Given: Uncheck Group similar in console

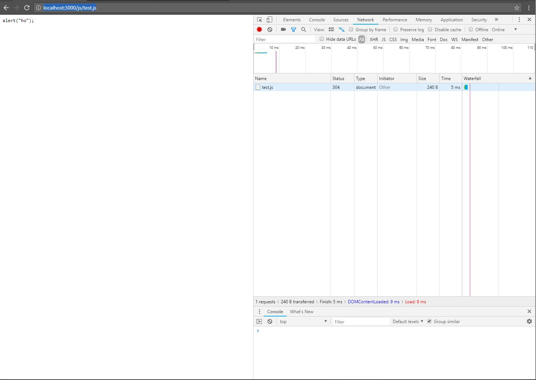Looking at the screenshot, I should click(429, 321).
